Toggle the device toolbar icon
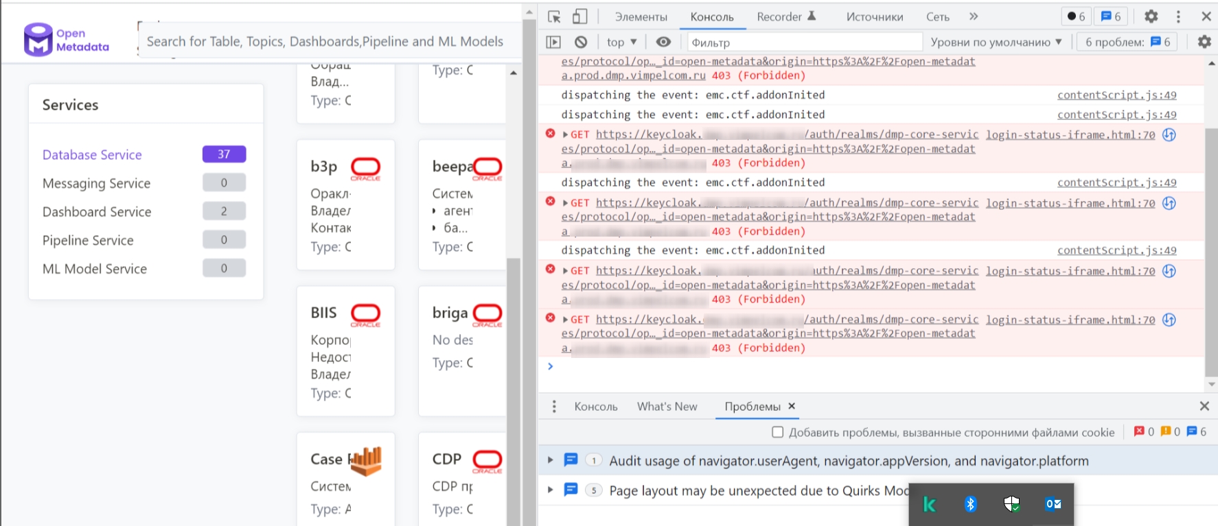The height and width of the screenshot is (526, 1218). 580,16
